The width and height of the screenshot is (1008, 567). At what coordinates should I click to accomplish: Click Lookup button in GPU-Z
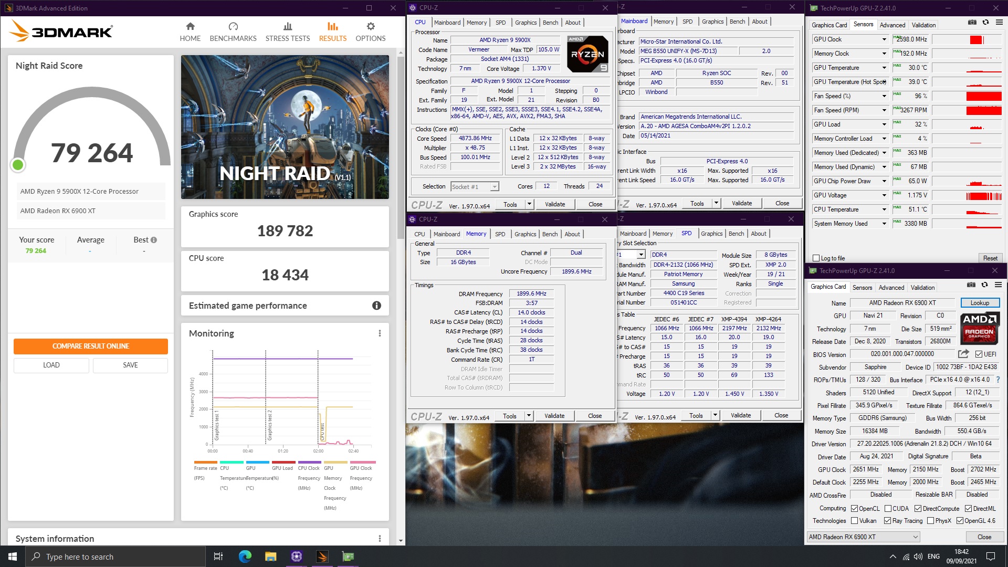point(980,303)
